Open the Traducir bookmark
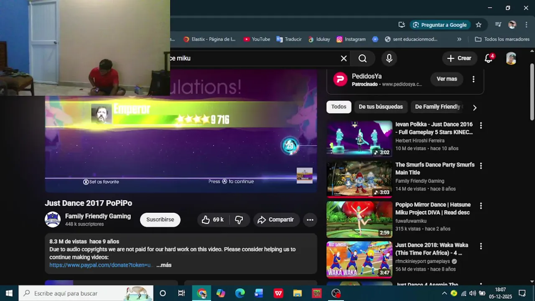The image size is (535, 301). (x=289, y=39)
